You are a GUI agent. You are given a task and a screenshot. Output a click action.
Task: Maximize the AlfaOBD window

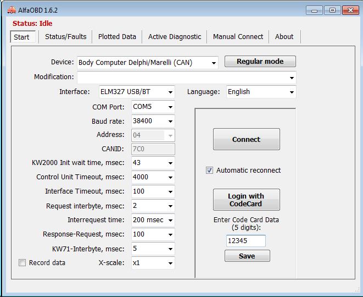[x=331, y=10]
